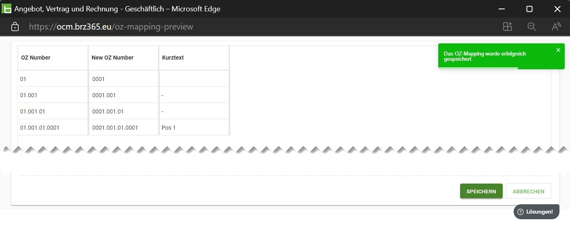This screenshot has height=231, width=570.
Task: Activate the read aloud icon
Action: point(556,27)
